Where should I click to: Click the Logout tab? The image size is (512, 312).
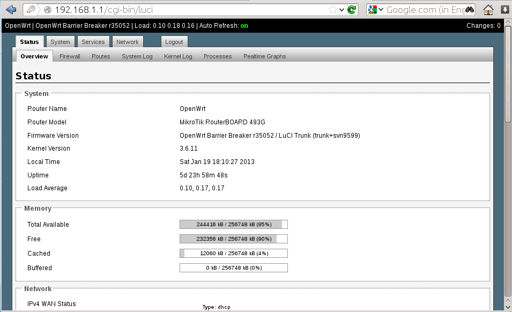[x=174, y=42]
